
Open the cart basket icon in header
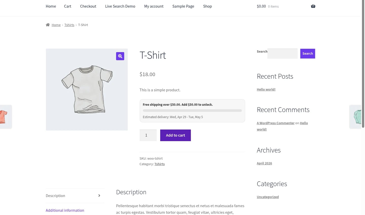click(313, 6)
